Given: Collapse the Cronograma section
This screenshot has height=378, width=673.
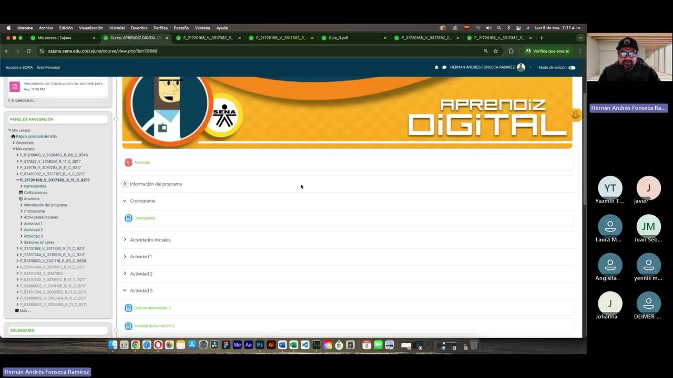Looking at the screenshot, I should (125, 201).
